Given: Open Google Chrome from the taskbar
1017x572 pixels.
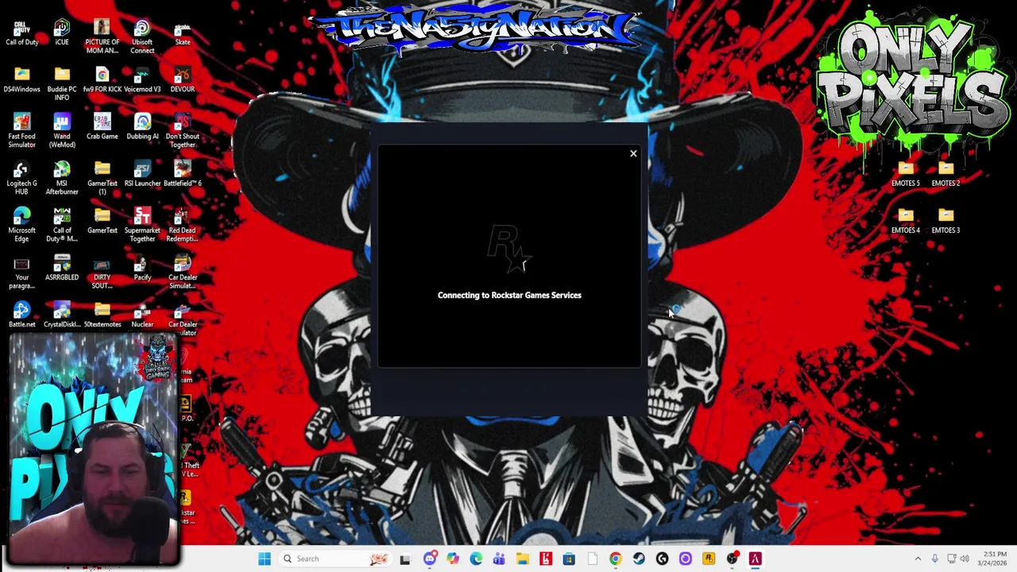Looking at the screenshot, I should pyautogui.click(x=615, y=558).
